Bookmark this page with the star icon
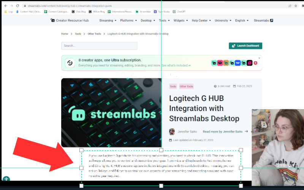 296,6
